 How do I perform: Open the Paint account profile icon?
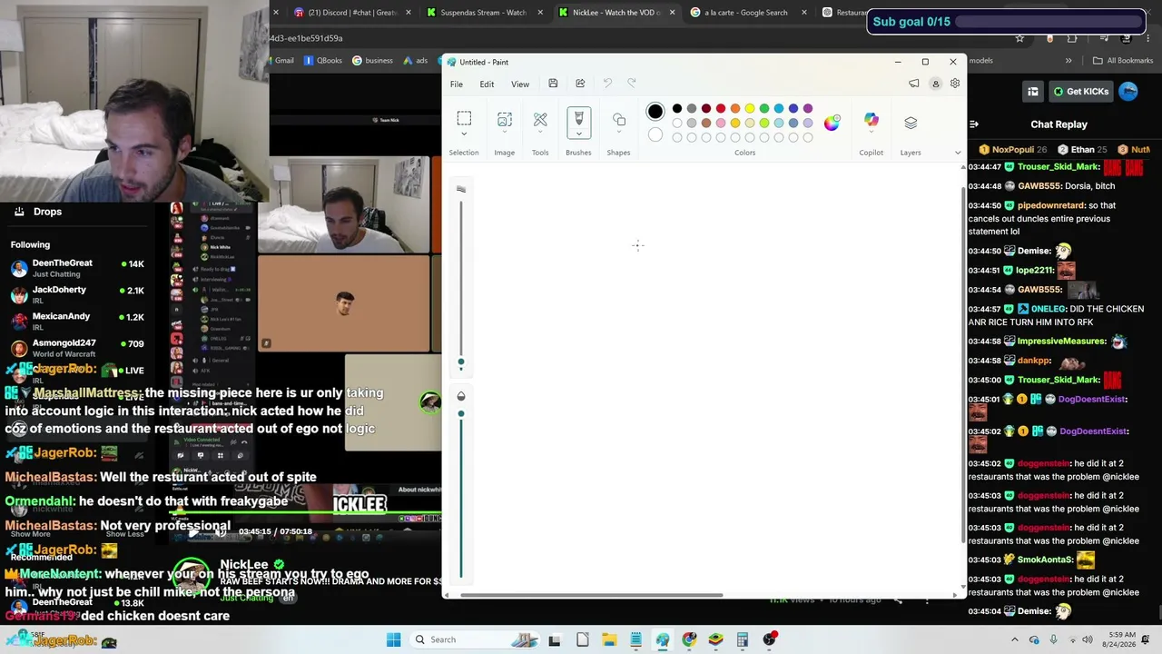(x=935, y=84)
